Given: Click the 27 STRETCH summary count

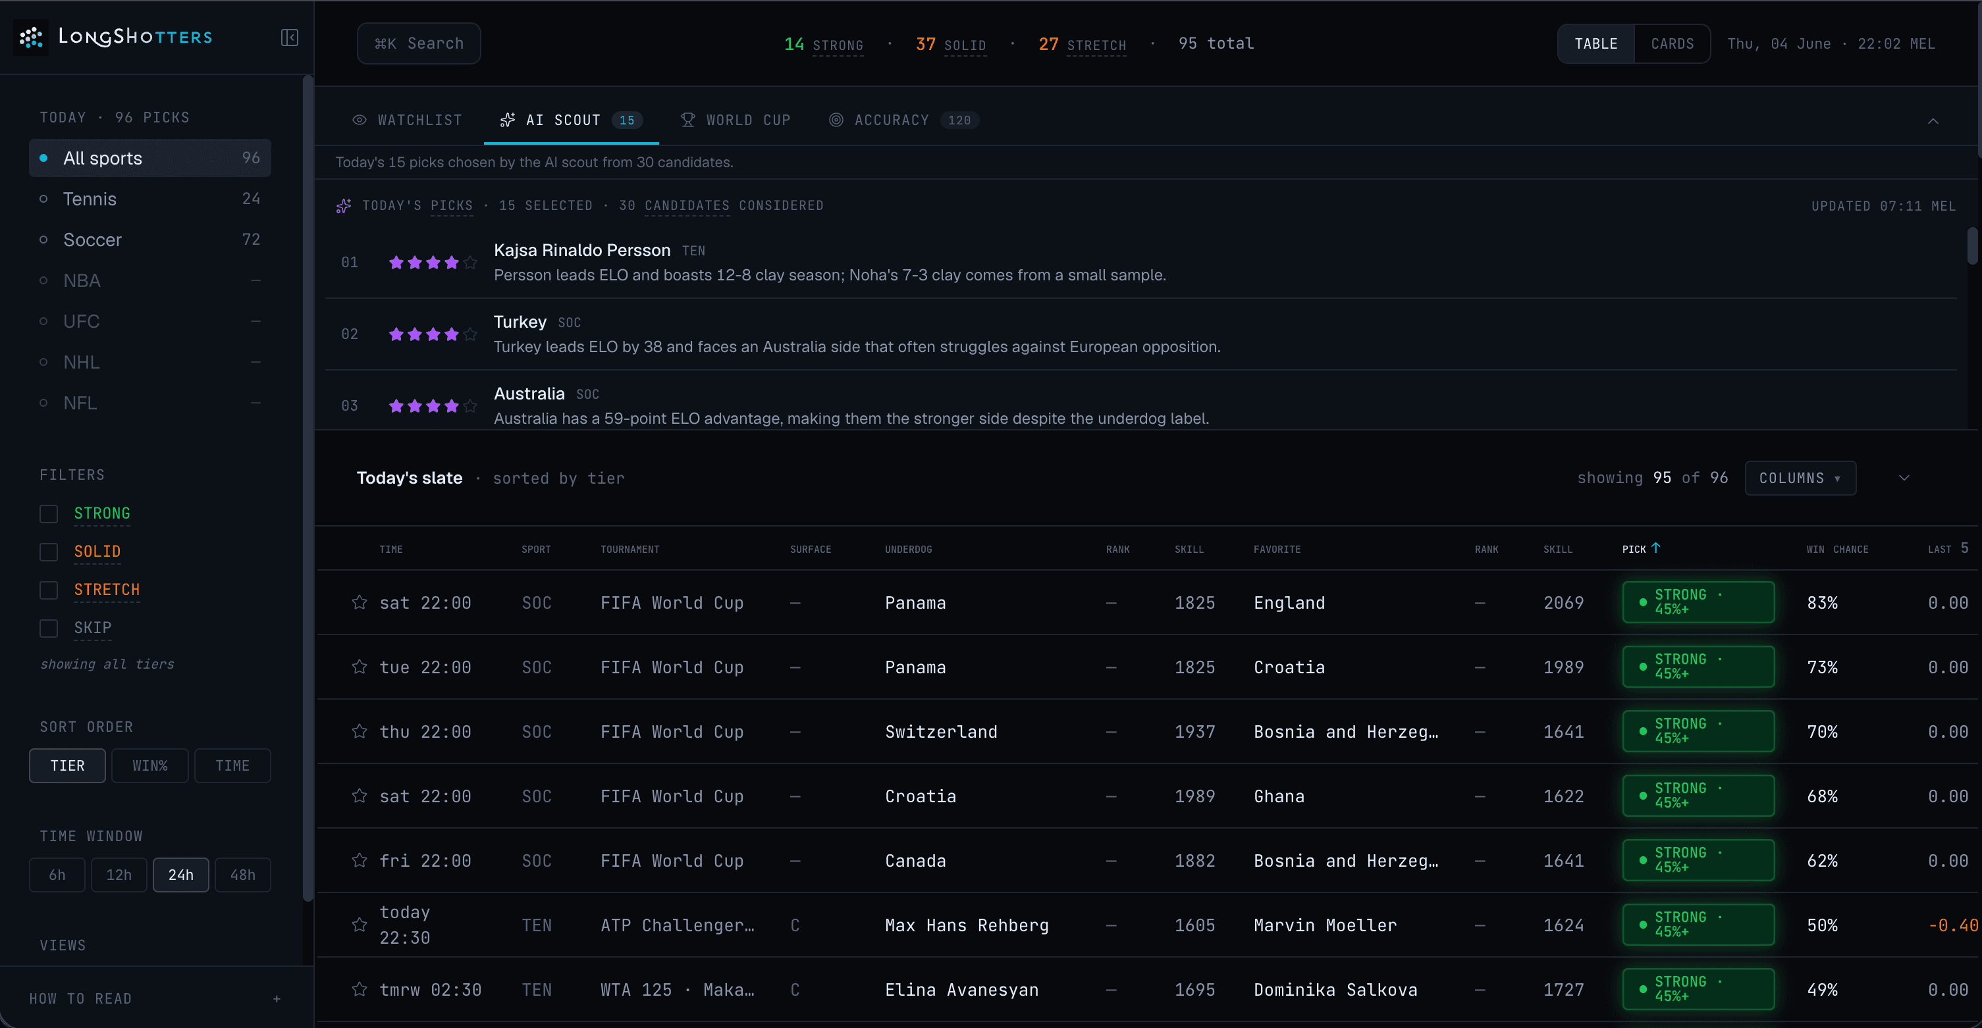Looking at the screenshot, I should (x=1083, y=45).
